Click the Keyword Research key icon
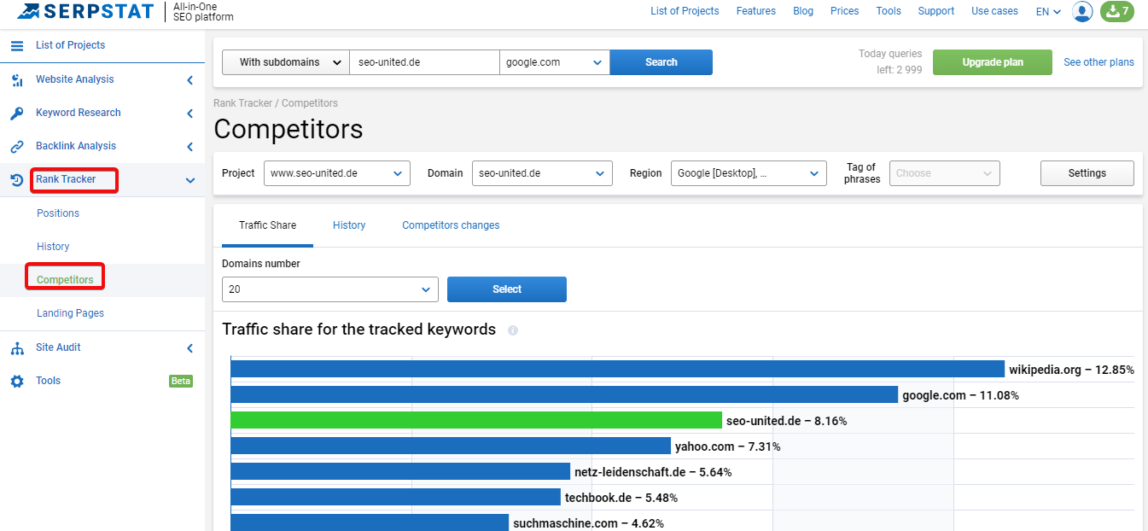 (17, 113)
